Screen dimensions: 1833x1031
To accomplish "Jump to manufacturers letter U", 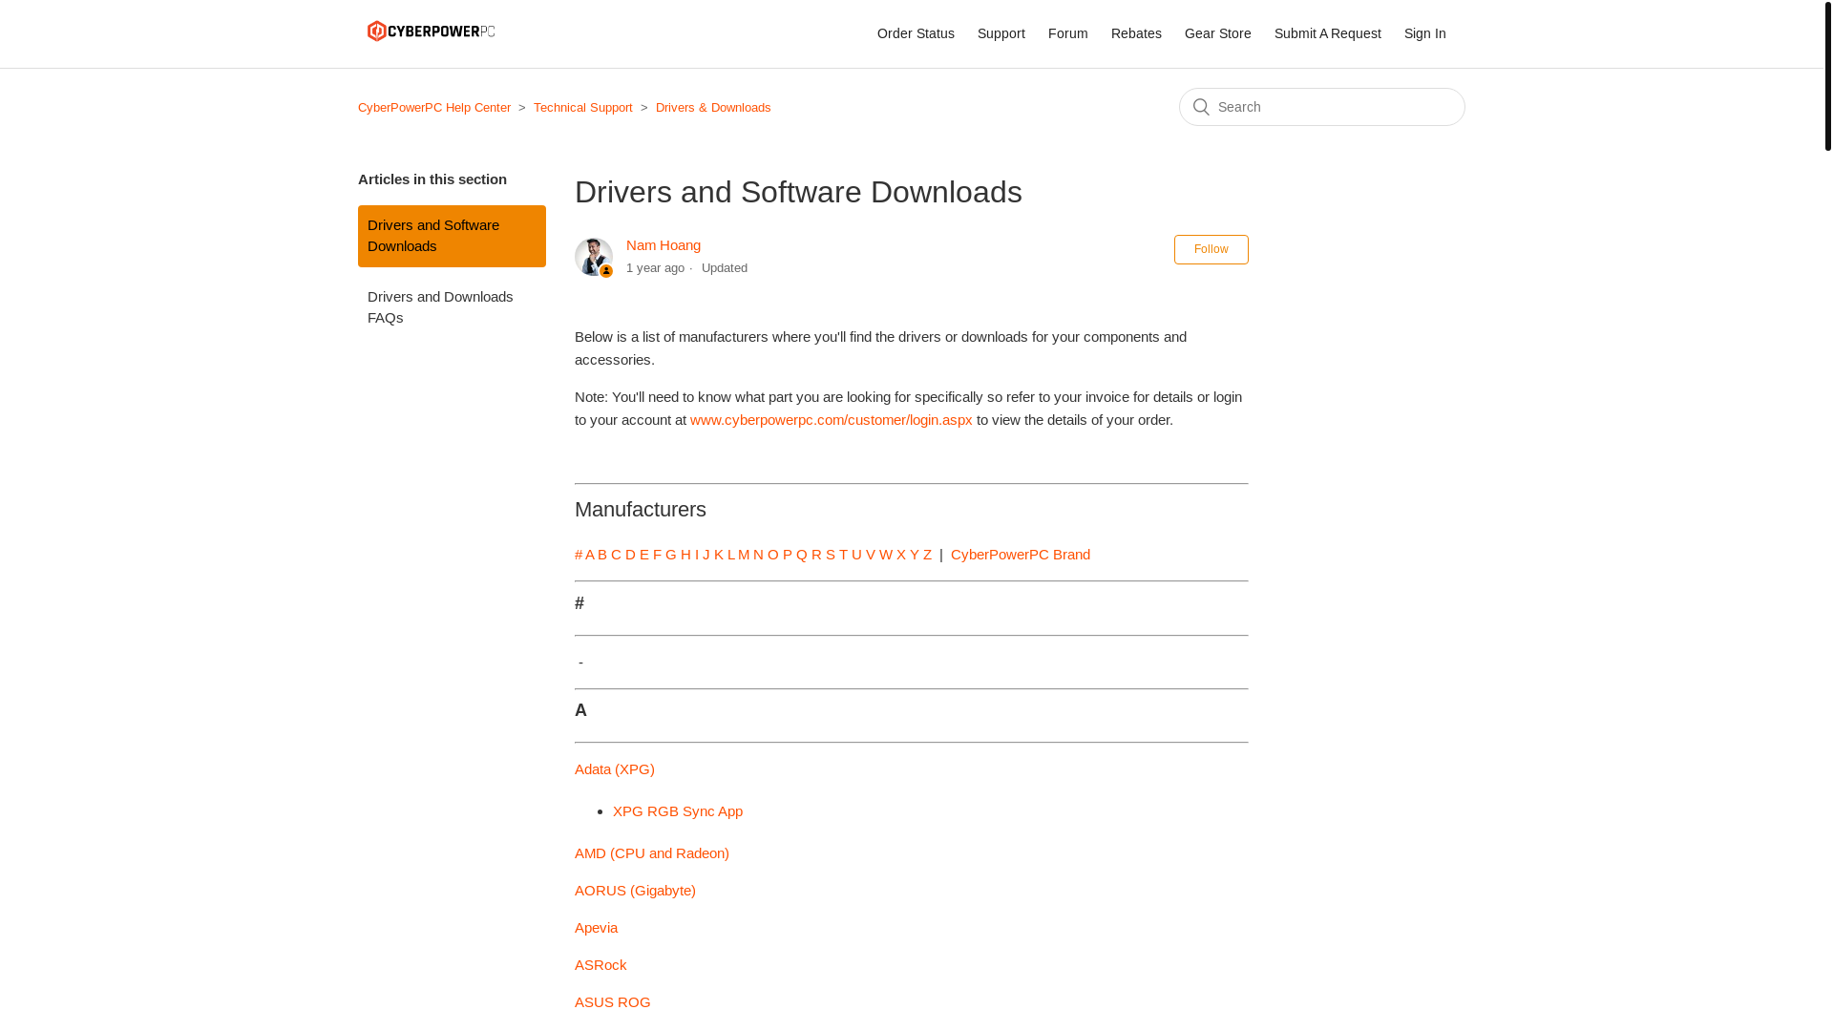I will (856, 555).
